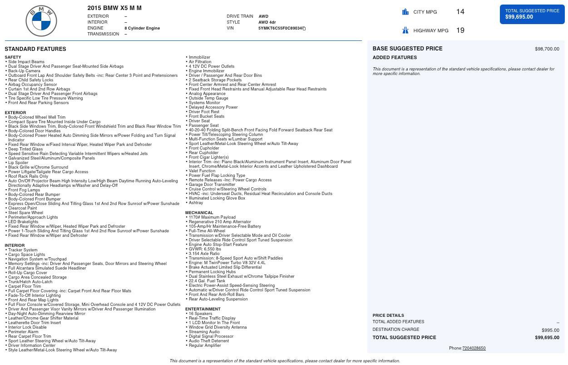
Task: Click the Real-Time Traffic Display feature
Action: tap(212, 318)
